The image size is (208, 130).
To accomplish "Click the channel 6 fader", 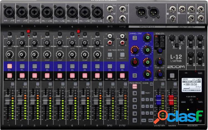I will coord(71,100).
